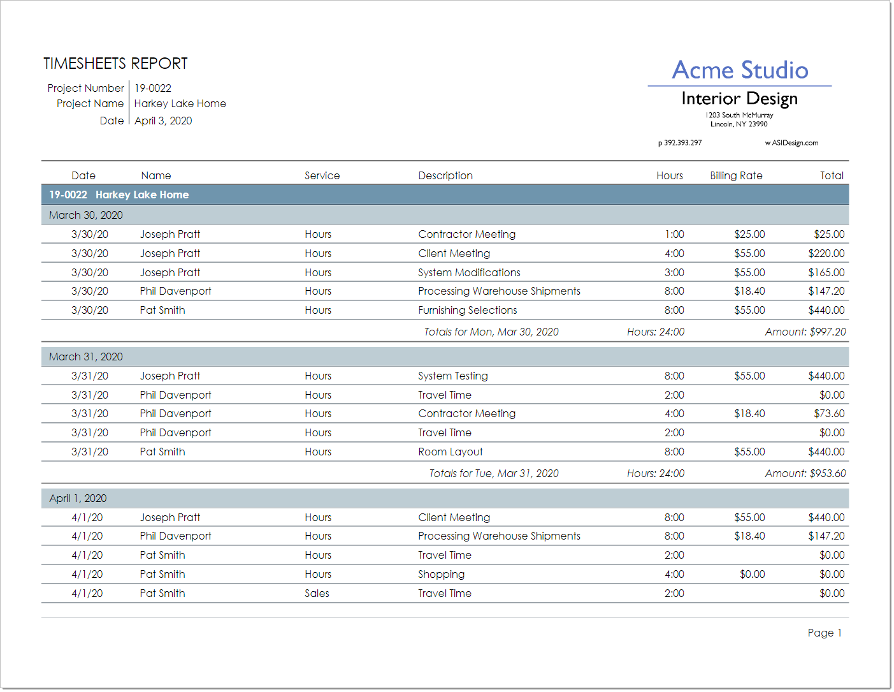Viewport: 894px width, 692px height.
Task: Select System Testing description
Action: 453,376
